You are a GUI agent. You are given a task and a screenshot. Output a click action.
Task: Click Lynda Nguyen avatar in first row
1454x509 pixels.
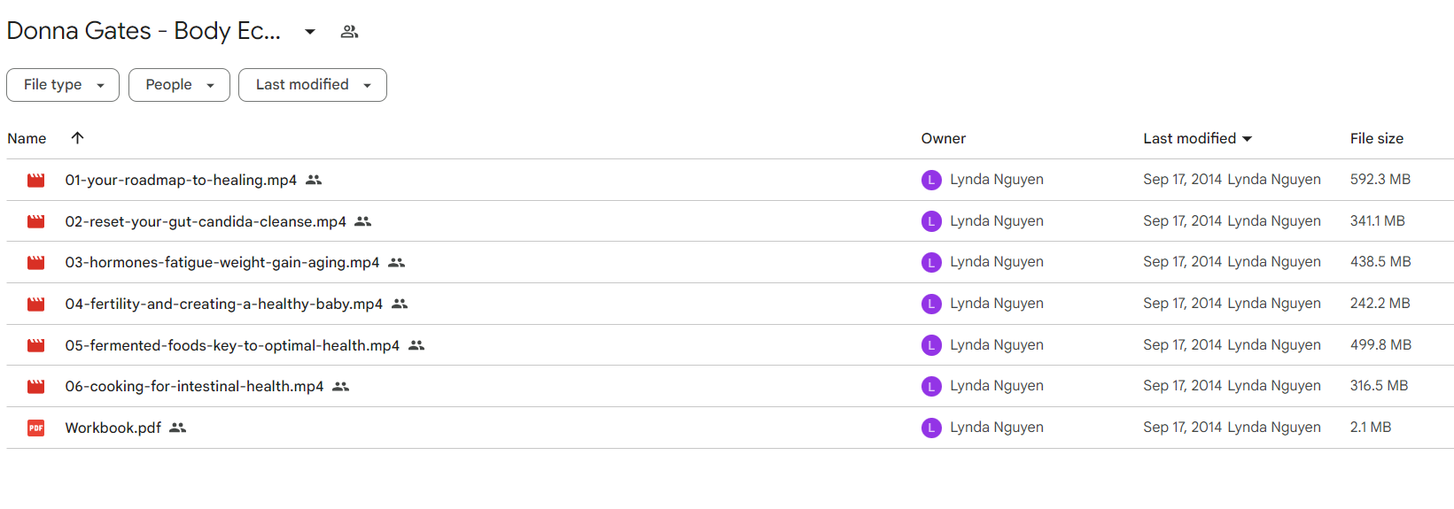click(931, 181)
